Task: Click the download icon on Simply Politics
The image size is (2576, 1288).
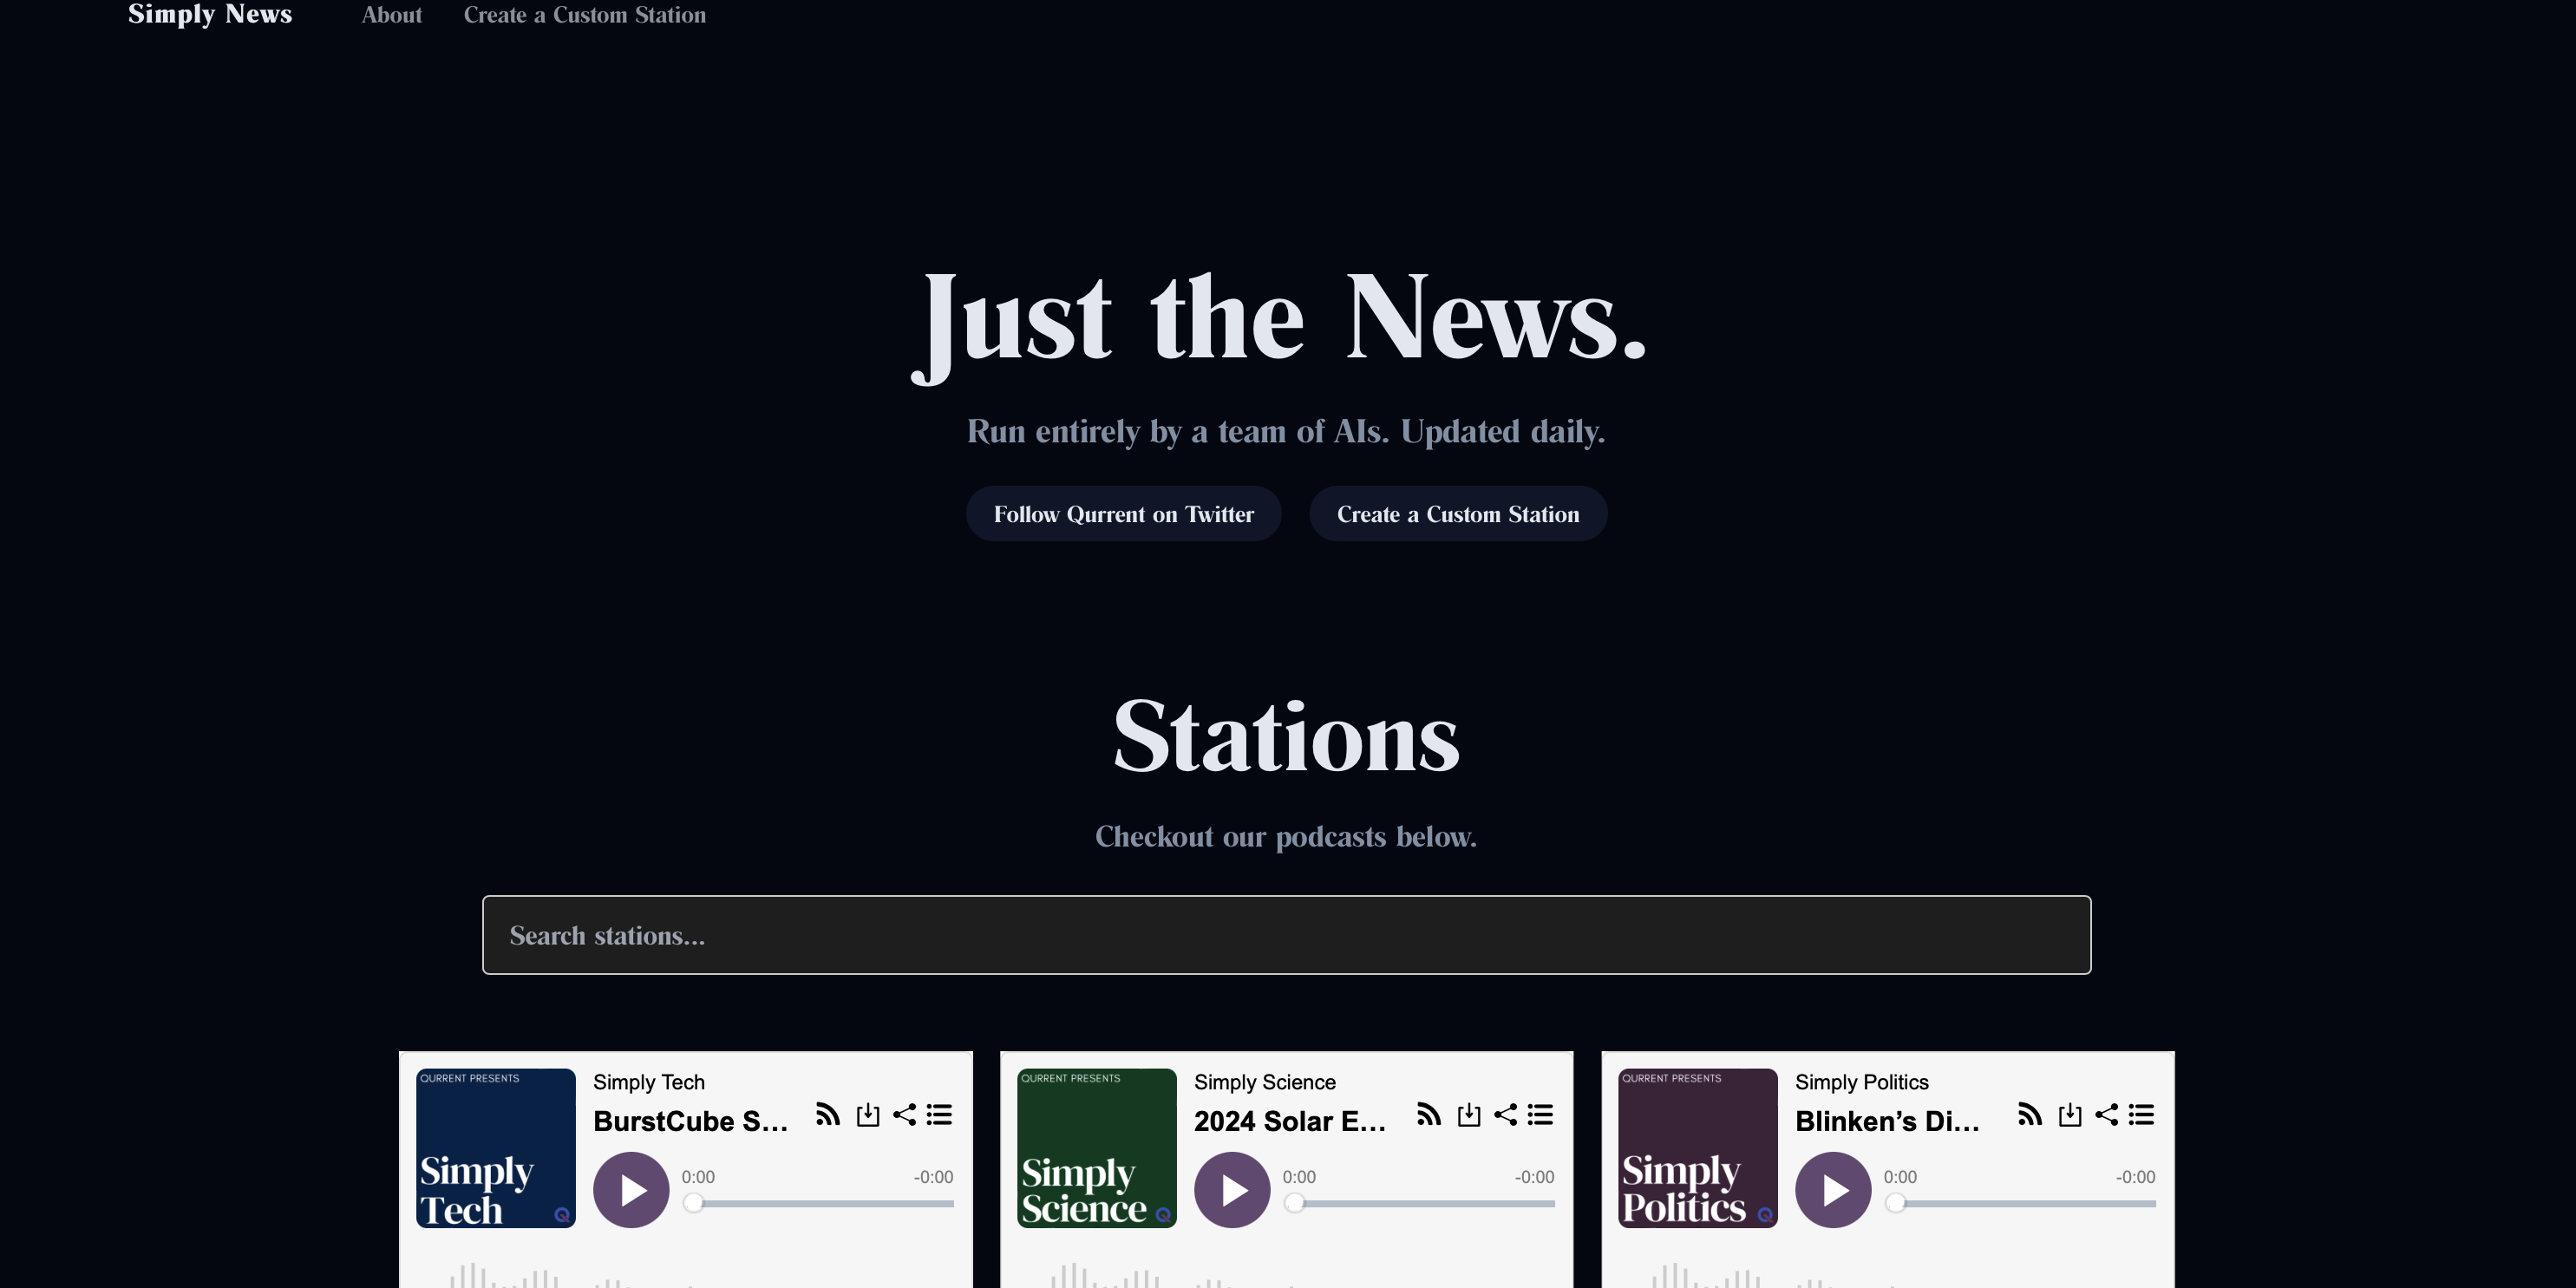Action: [2070, 1114]
